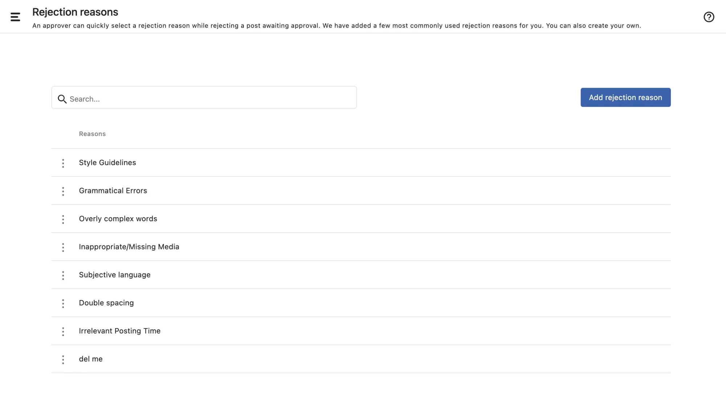Viewport: 726px width, 398px height.
Task: Open the hamburger sidebar menu
Action: (15, 17)
